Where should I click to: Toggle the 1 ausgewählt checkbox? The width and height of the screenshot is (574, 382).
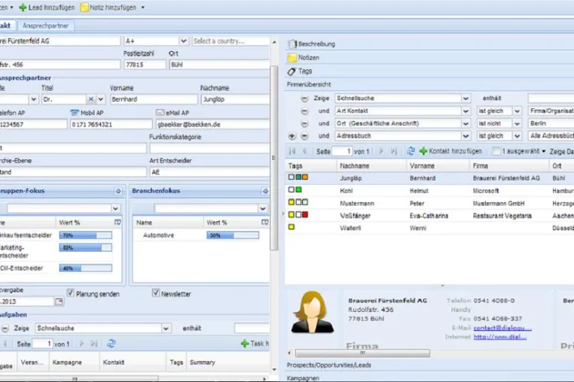496,151
